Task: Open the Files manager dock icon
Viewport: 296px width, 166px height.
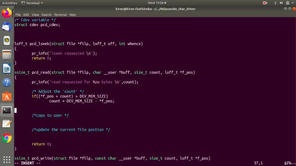Action: 7,55
